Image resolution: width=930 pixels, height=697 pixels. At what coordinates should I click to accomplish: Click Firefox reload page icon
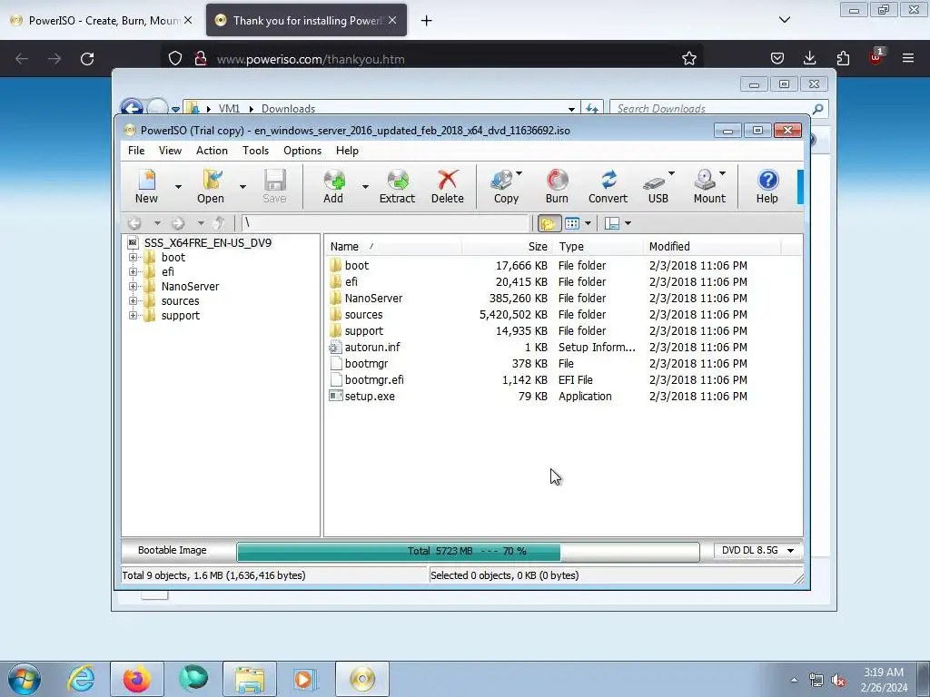coord(87,59)
